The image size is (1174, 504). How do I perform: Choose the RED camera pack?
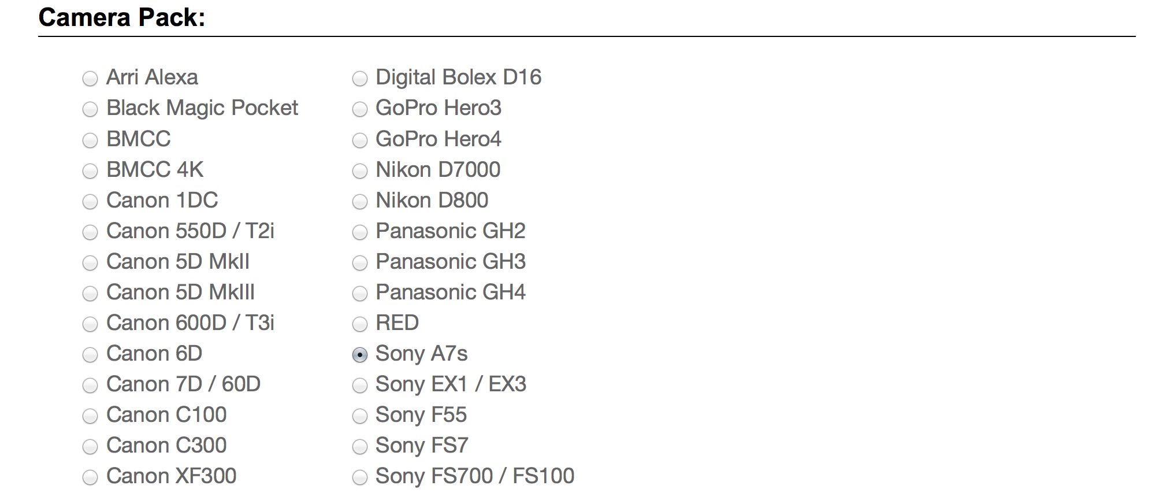360,323
